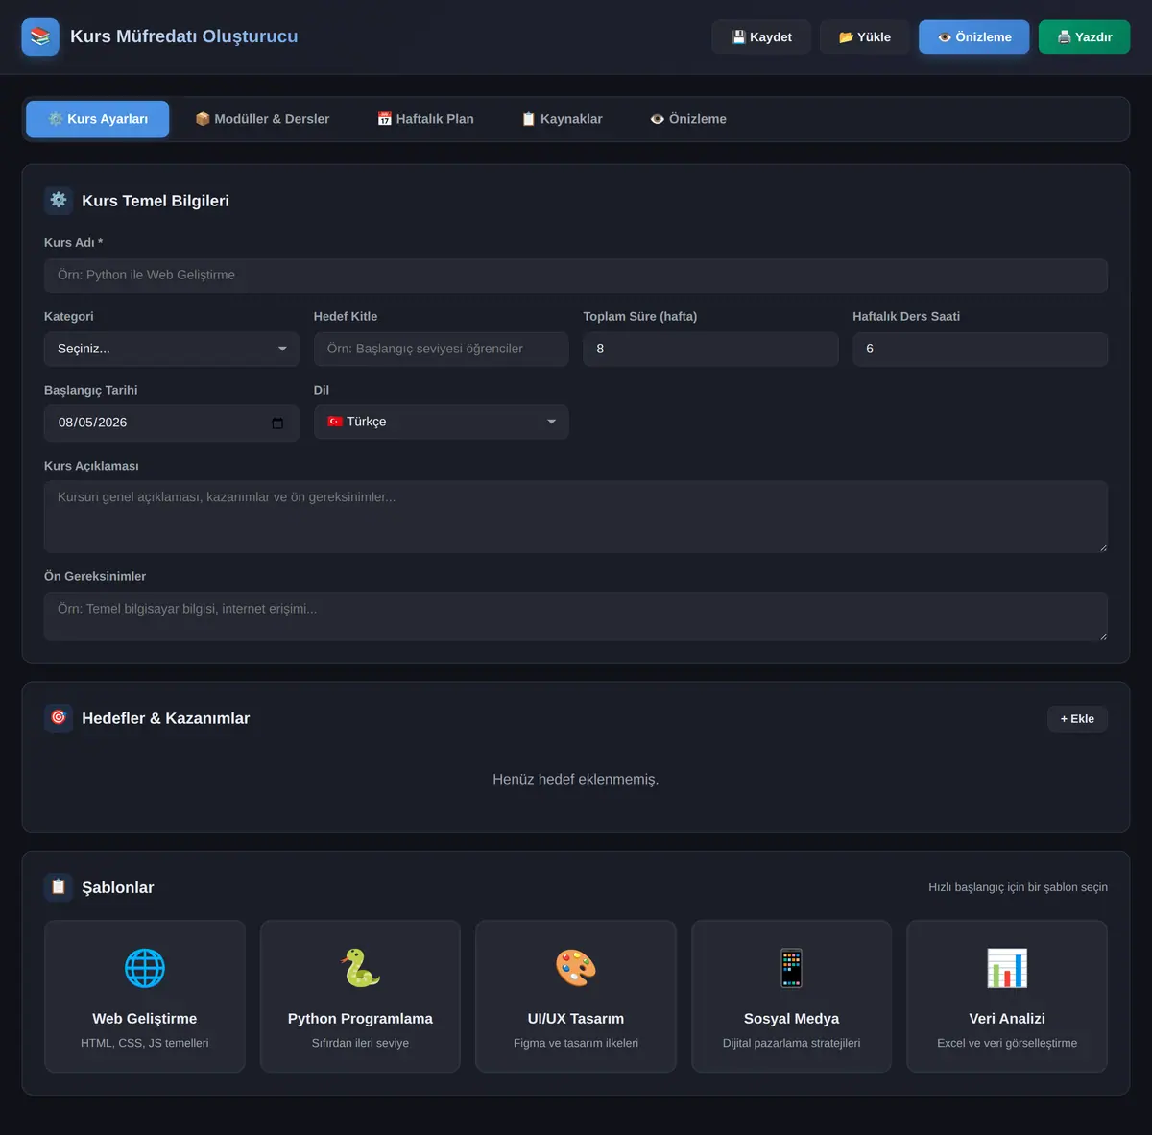Click the "Excel ve veri görselleştirme" description
This screenshot has width=1152, height=1135.
(1007, 1043)
